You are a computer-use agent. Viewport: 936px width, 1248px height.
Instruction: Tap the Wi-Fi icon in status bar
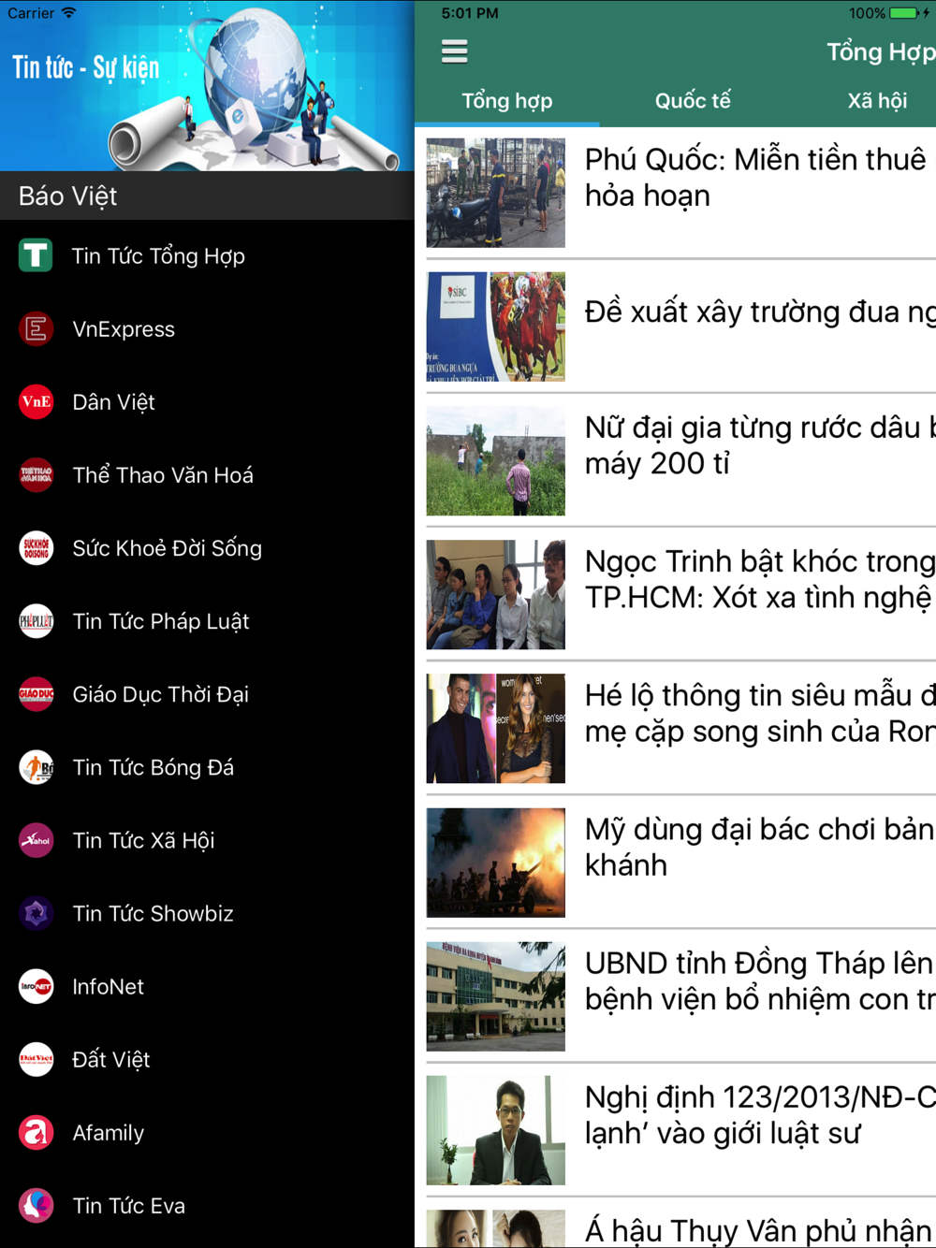[68, 13]
